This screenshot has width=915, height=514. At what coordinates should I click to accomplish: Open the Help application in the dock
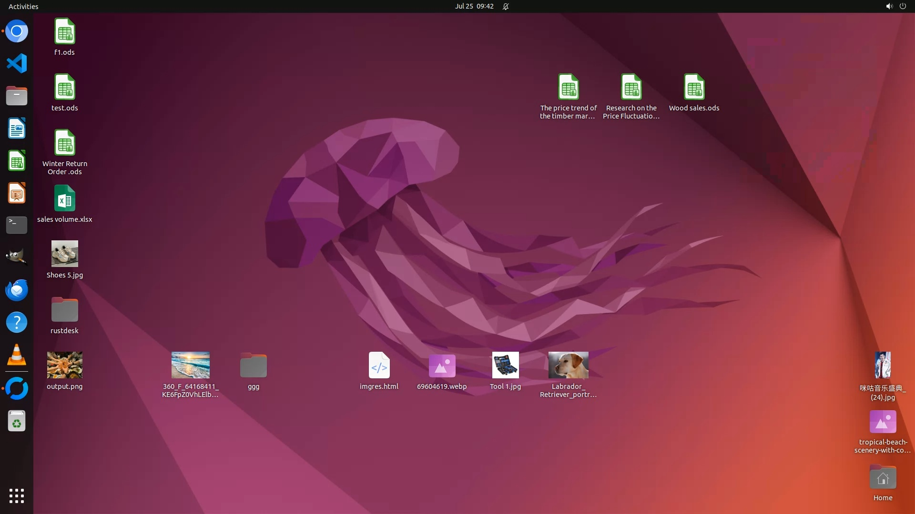pyautogui.click(x=17, y=322)
